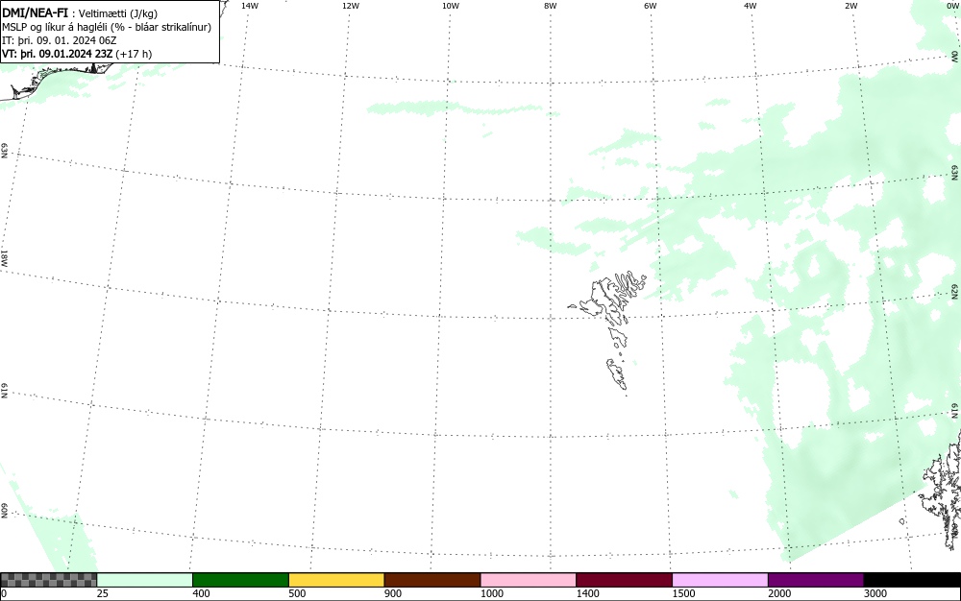Click the '8W' longitude label
The image size is (961, 601).
[x=551, y=6]
